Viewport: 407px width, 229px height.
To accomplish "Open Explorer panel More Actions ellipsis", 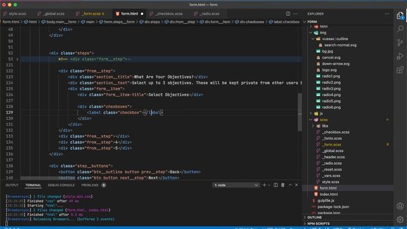I will point(387,14).
